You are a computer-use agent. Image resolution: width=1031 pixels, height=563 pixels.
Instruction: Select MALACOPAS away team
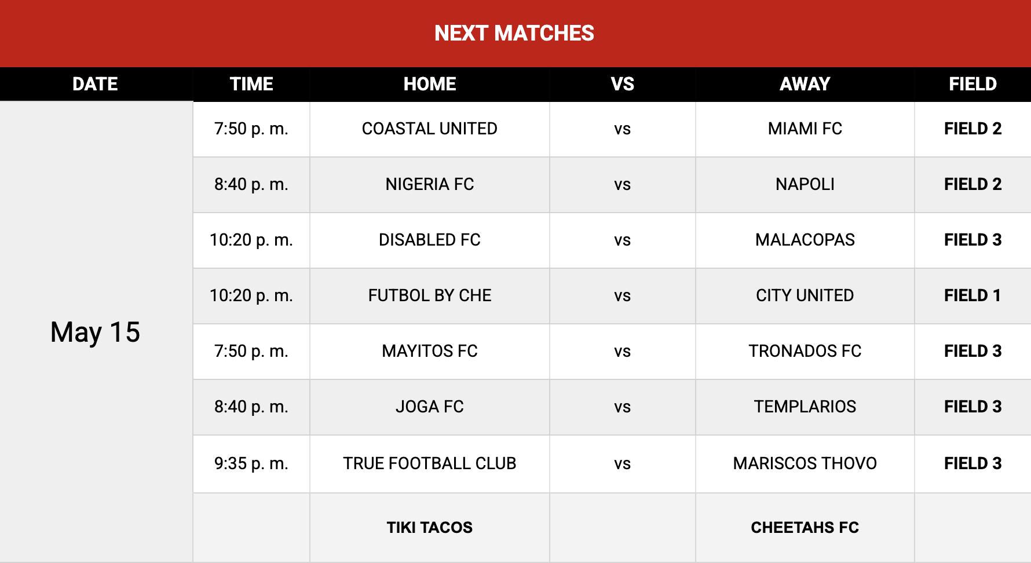pos(805,240)
